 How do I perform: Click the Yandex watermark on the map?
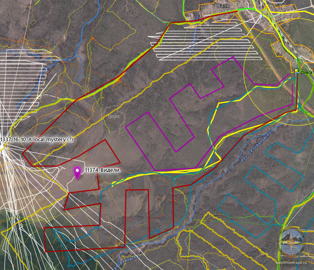tap(114, 116)
